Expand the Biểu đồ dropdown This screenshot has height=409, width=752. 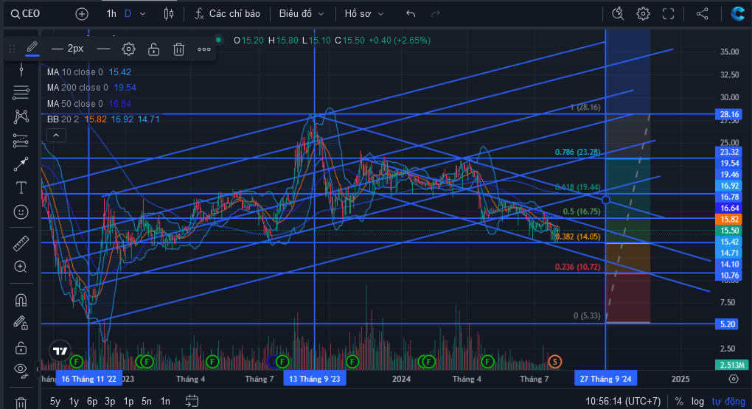pyautogui.click(x=302, y=14)
